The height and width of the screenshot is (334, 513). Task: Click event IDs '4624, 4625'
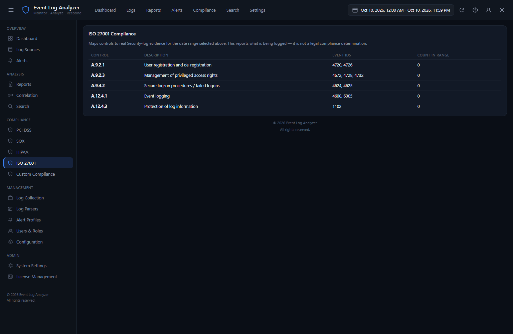point(342,86)
